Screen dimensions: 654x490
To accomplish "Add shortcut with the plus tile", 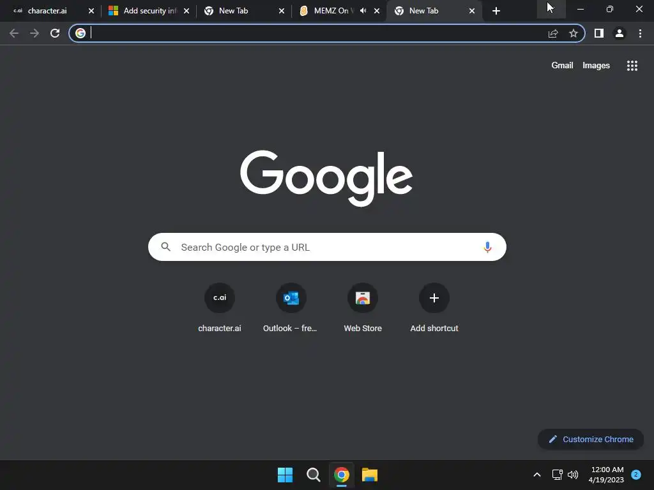I will point(434,308).
